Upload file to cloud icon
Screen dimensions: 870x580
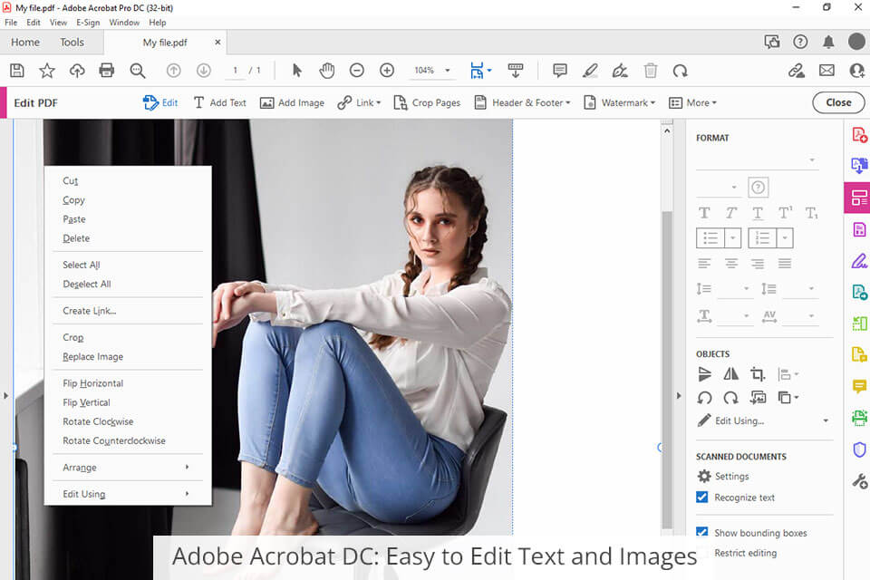tap(76, 71)
